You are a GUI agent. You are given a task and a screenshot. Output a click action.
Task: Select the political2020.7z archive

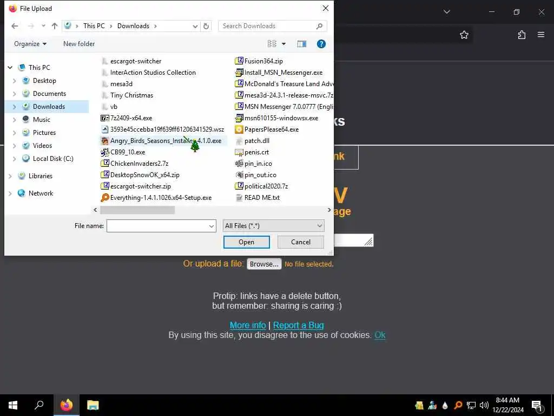[261, 186]
